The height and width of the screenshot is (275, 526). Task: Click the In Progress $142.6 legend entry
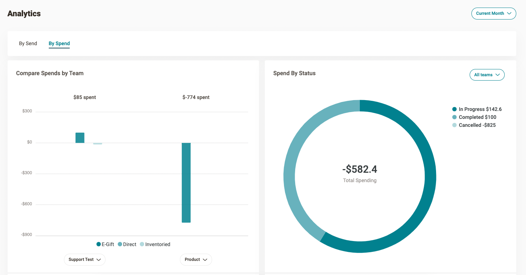click(x=477, y=109)
